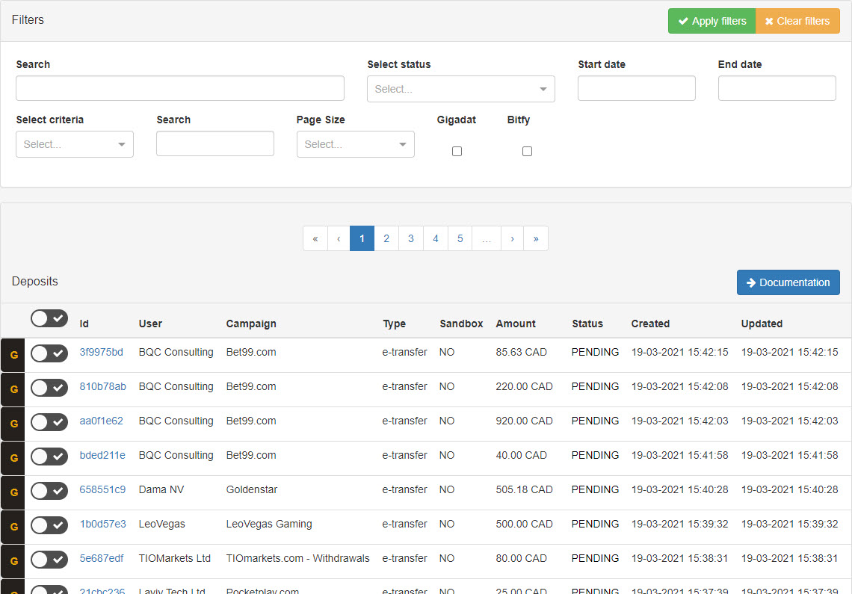Screen dimensions: 852x594
Task: Focus the main Search input field
Action: click(x=180, y=88)
